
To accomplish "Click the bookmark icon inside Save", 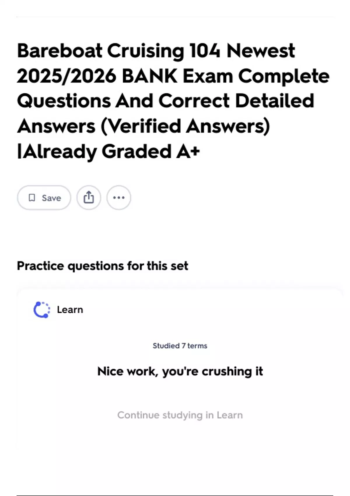I will 32,198.
